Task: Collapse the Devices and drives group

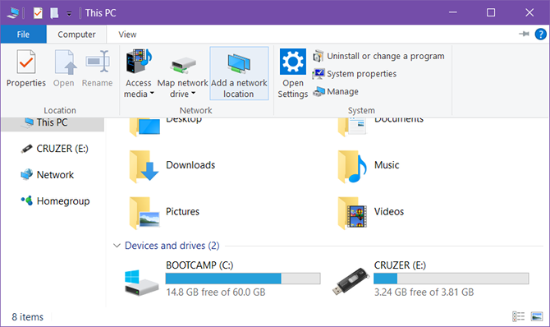Action: (x=117, y=246)
